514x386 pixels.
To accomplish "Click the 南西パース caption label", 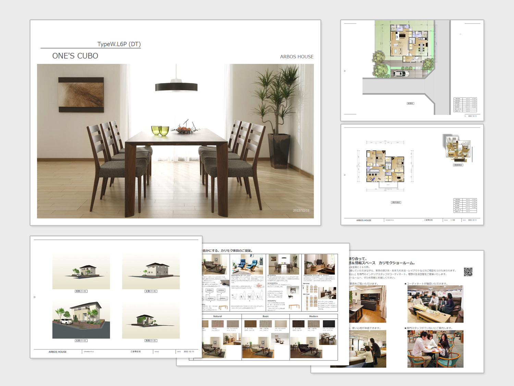I will coord(151,341).
